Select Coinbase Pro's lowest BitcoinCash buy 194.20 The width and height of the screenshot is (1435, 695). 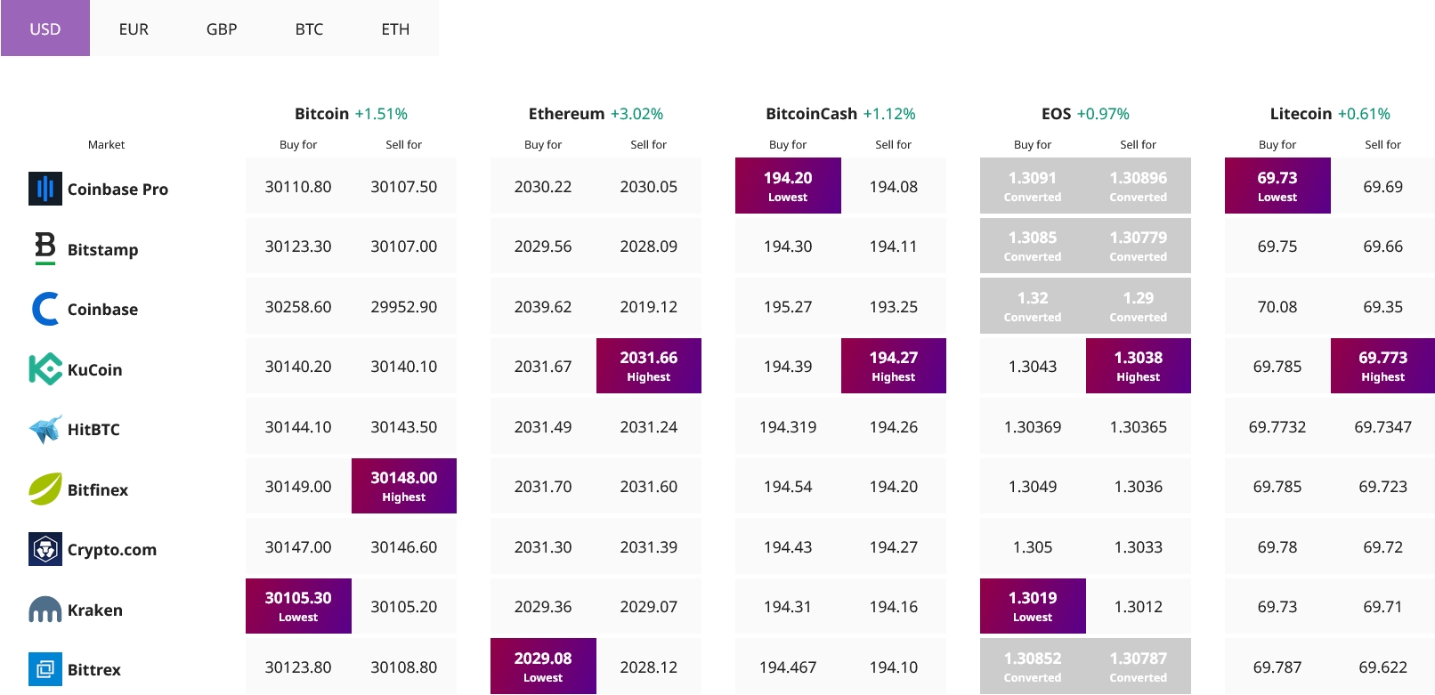[x=788, y=186]
